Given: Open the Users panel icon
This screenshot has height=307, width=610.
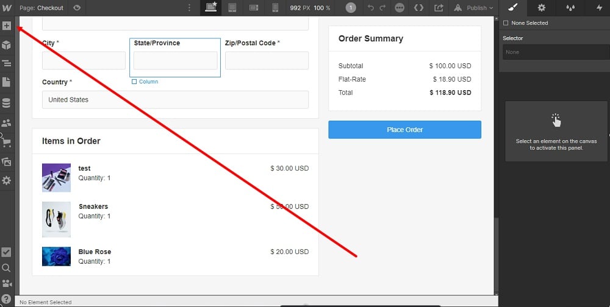Looking at the screenshot, I should pos(6,123).
